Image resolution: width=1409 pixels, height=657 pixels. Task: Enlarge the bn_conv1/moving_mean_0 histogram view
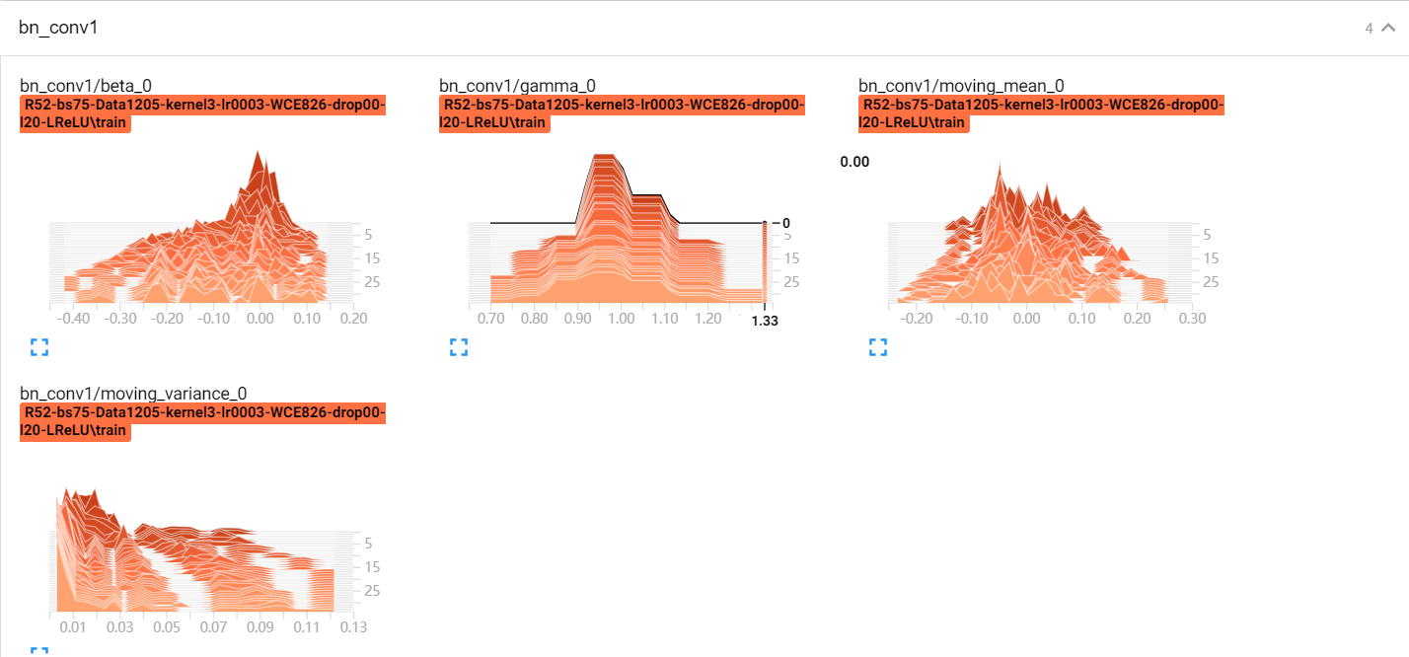[x=877, y=346]
